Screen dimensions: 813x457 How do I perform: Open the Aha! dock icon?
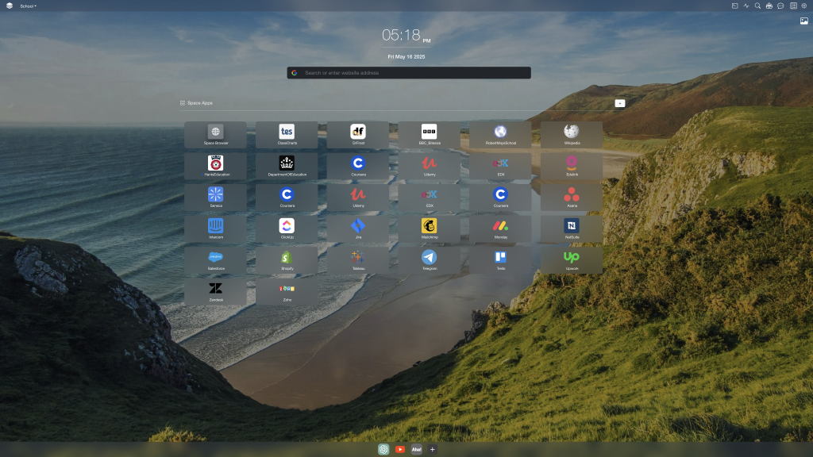point(416,449)
